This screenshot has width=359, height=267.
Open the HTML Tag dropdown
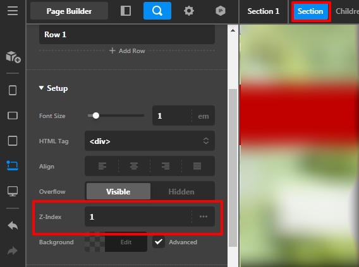150,141
